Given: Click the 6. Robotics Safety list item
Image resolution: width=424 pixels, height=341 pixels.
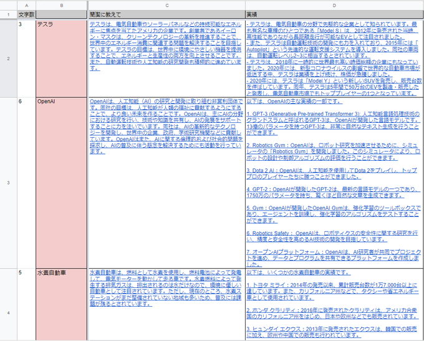Looking at the screenshot, I should (x=332, y=236).
